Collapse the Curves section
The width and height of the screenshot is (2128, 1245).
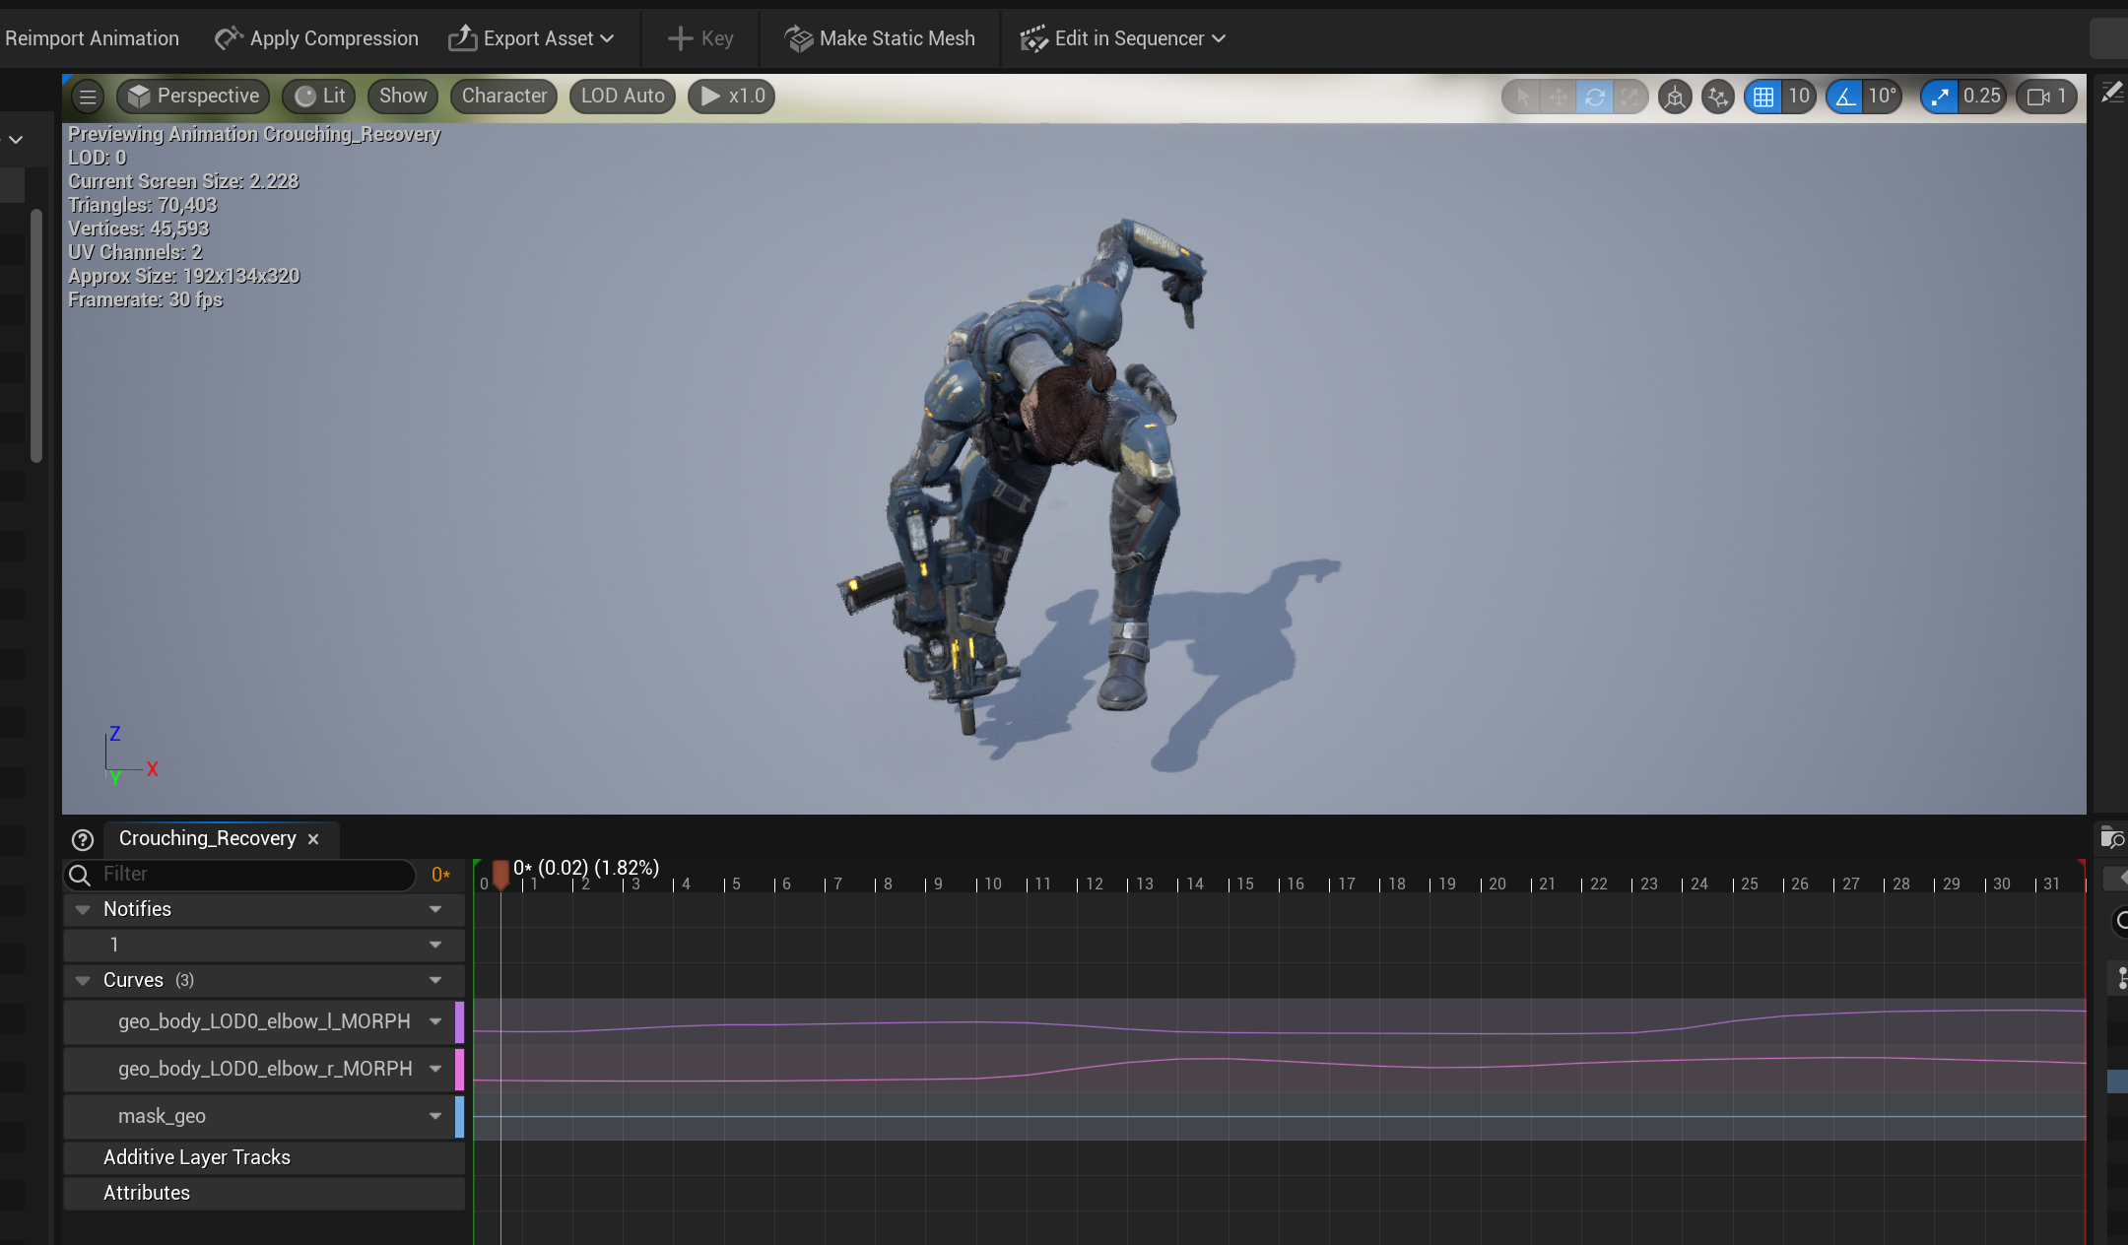83,980
